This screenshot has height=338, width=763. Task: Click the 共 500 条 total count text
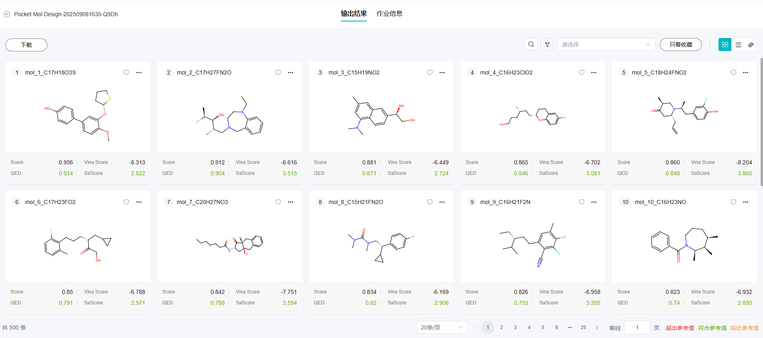pyautogui.click(x=14, y=327)
